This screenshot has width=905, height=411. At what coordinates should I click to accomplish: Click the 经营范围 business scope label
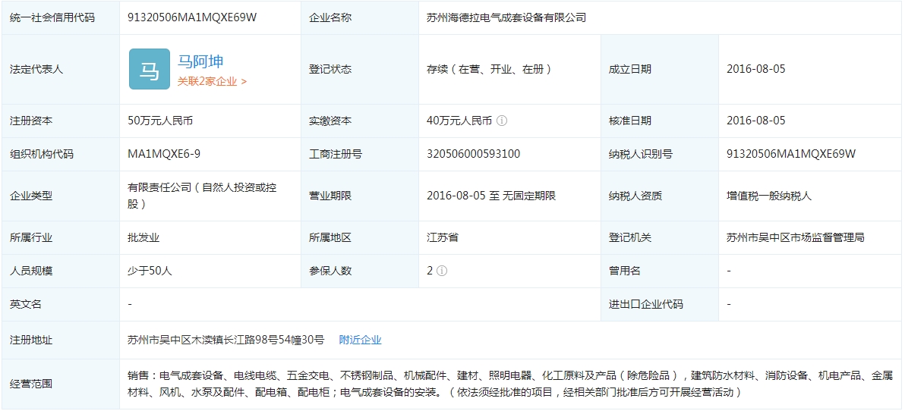[x=31, y=384]
